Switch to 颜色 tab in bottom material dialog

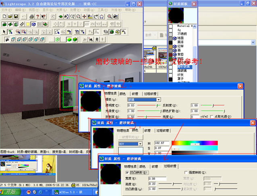pyautogui.click(x=142, y=166)
